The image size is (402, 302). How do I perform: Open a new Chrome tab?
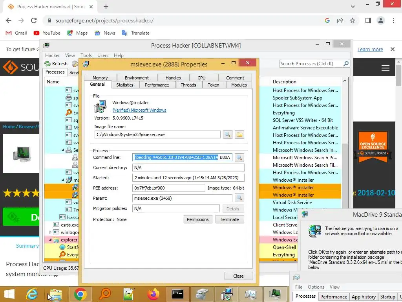106,7
